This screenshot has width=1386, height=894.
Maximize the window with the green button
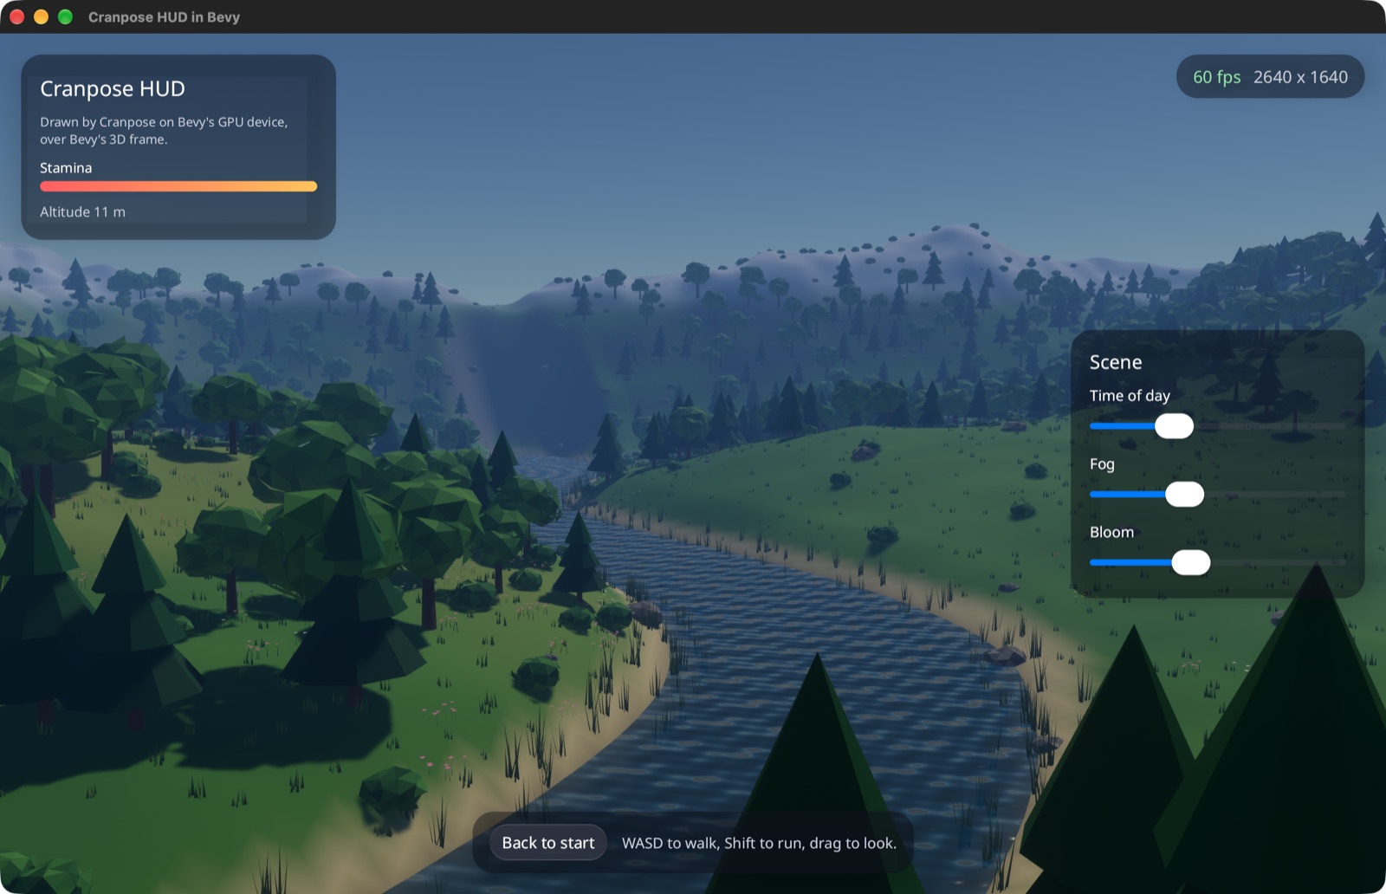[65, 17]
